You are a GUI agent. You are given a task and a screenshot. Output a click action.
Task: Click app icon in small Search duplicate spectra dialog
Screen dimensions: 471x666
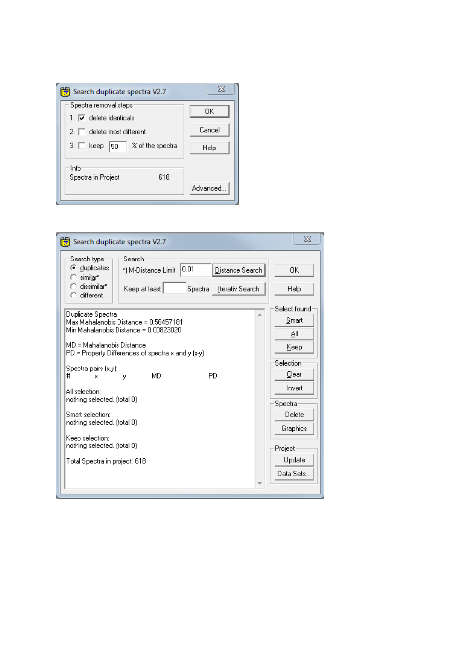click(65, 92)
